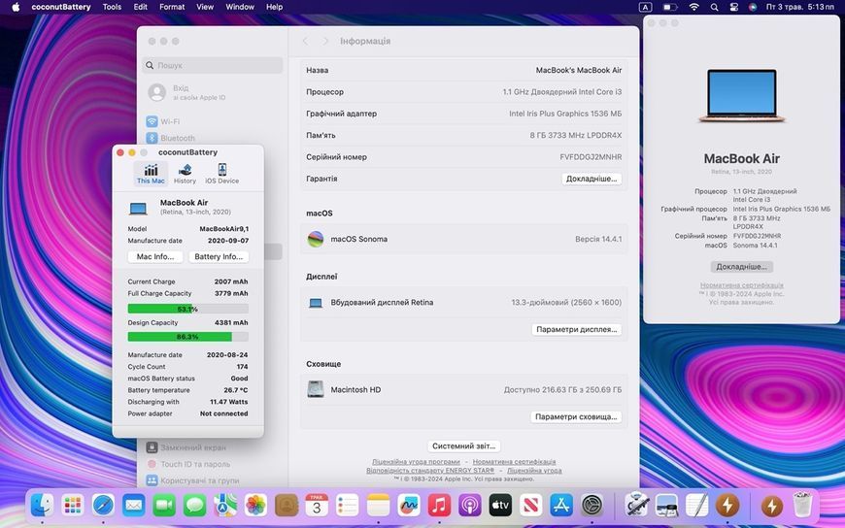Image resolution: width=845 pixels, height=528 pixels.
Task: Click the Mac Info... button
Action: click(x=155, y=256)
